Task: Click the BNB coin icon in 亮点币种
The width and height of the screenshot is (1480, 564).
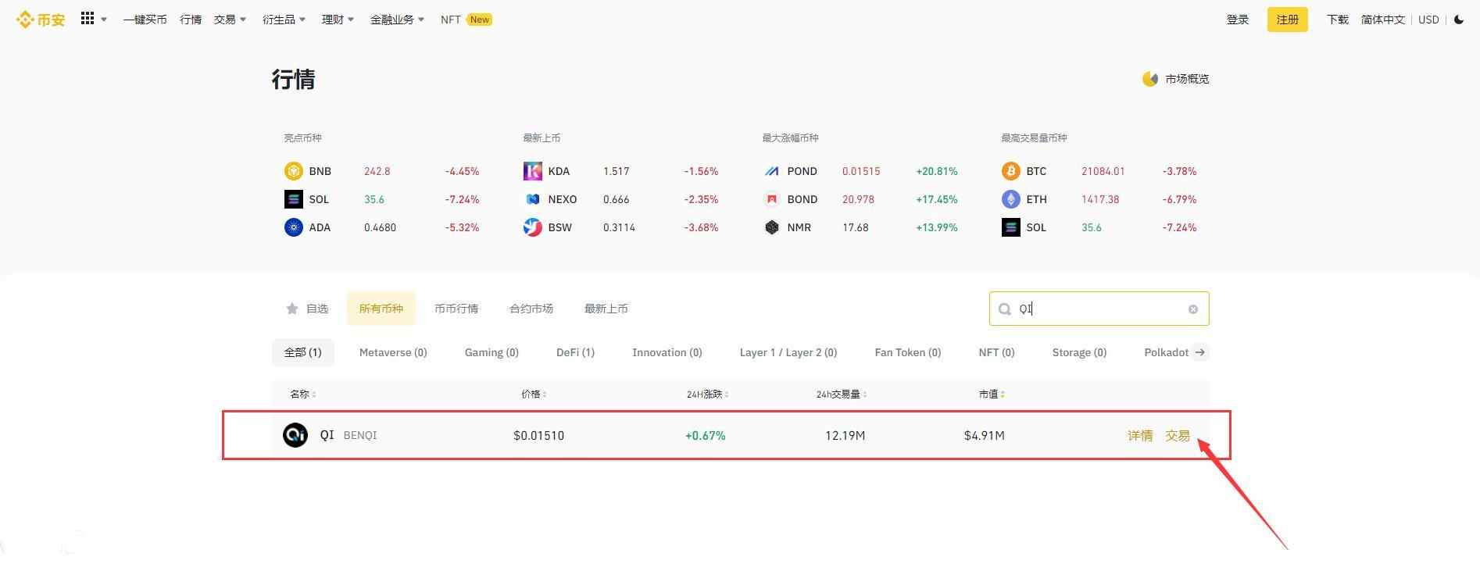Action: point(294,171)
